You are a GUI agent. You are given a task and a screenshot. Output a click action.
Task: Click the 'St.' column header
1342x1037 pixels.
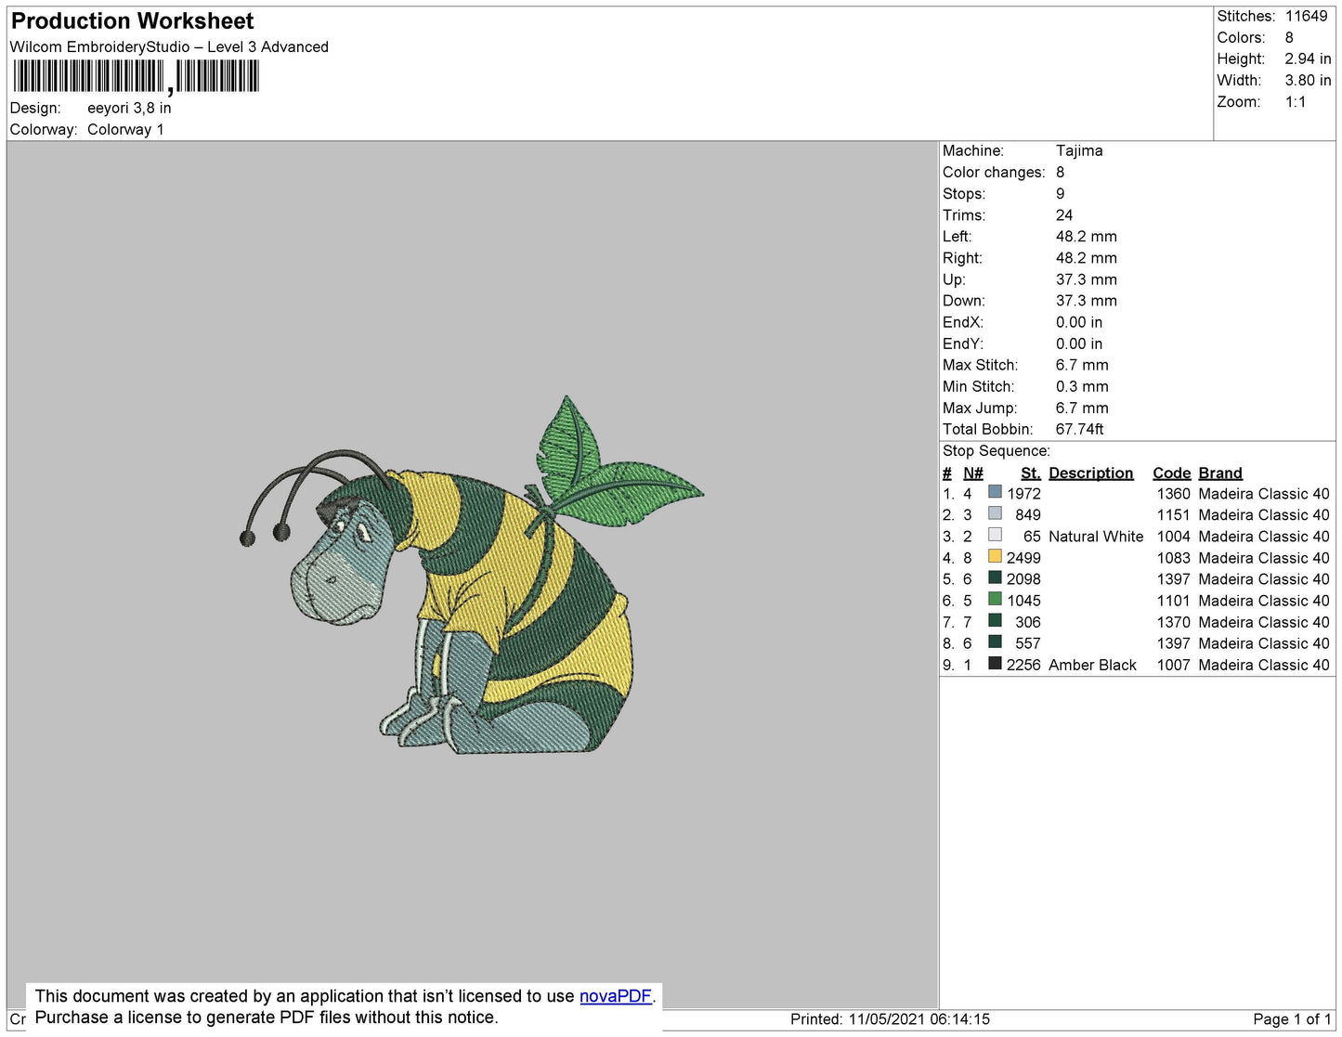[1031, 473]
